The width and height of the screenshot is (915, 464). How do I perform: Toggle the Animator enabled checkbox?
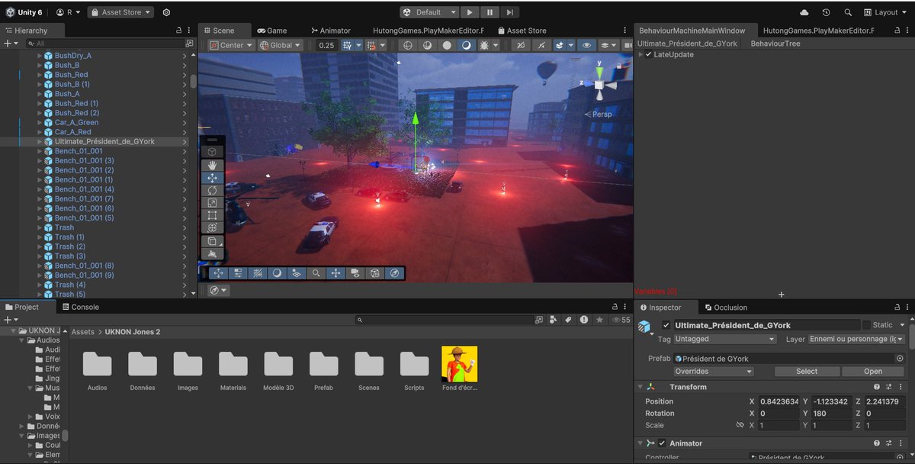coord(662,443)
